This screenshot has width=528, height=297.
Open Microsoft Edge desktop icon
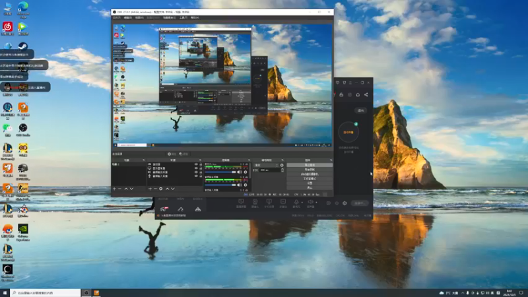23,6
